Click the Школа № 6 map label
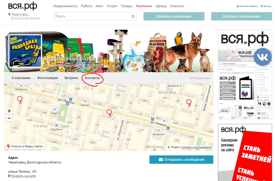The image size is (275, 181). [174, 86]
